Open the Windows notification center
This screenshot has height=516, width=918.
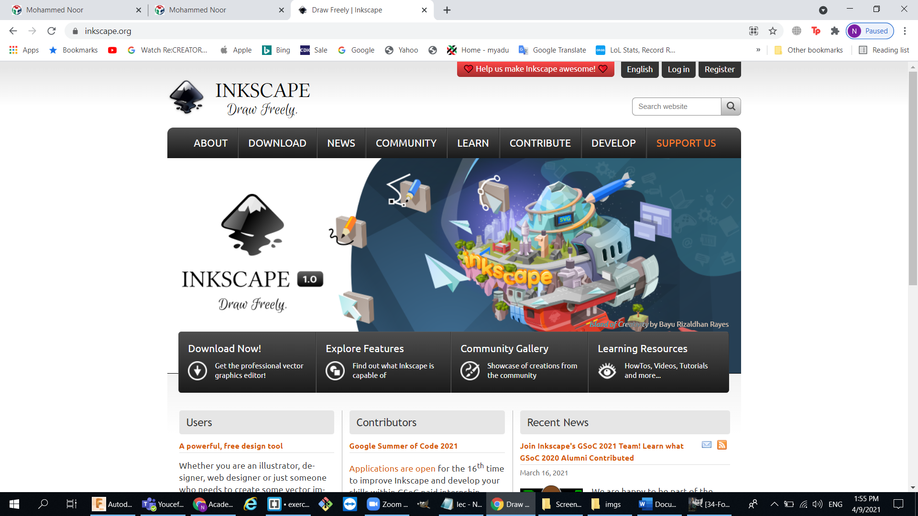(x=898, y=504)
